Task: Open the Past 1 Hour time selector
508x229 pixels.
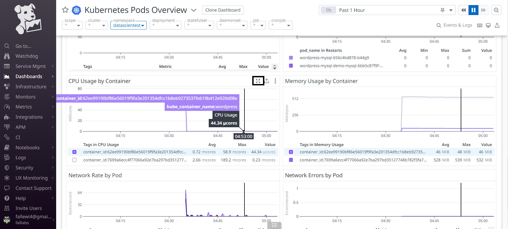Action: tap(387, 10)
